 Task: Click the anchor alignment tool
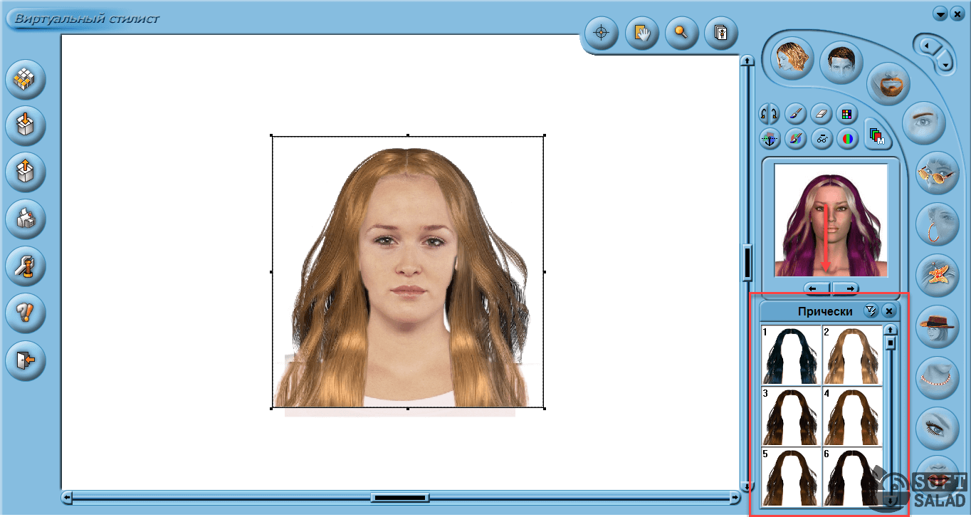pyautogui.click(x=770, y=138)
